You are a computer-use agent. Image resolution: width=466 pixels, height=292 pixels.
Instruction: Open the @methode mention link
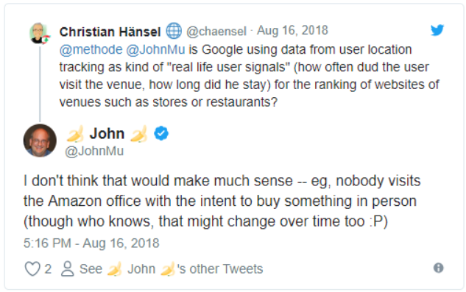pyautogui.click(x=91, y=49)
